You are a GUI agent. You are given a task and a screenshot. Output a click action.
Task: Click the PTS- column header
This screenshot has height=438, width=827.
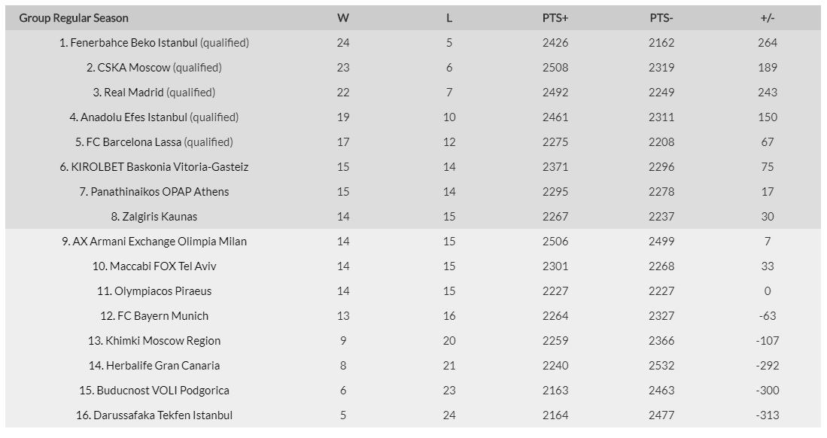click(661, 18)
